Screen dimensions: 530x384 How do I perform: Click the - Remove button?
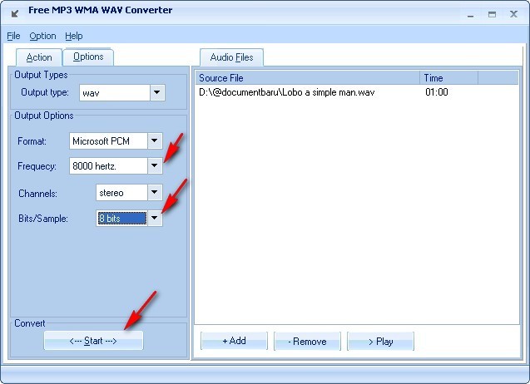[x=307, y=341]
